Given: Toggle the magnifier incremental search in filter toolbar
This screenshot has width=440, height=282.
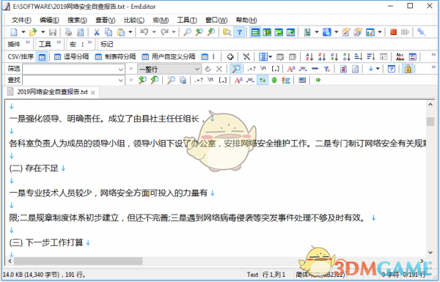Looking at the screenshot, I should pos(236,69).
